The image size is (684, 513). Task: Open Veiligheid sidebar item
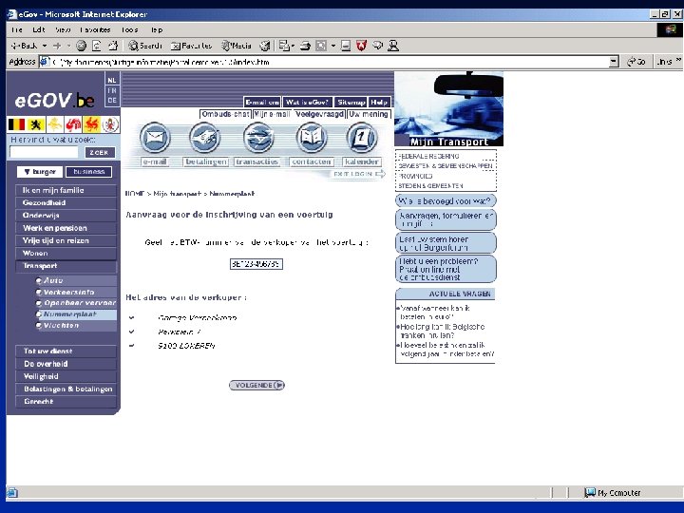pos(66,376)
